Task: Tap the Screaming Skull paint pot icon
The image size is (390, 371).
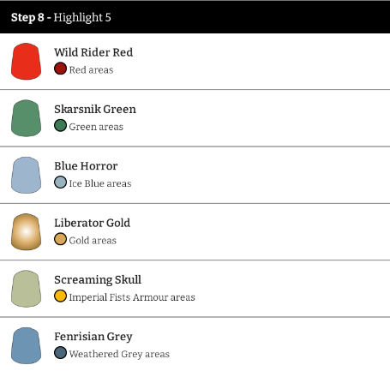Action: point(26,289)
